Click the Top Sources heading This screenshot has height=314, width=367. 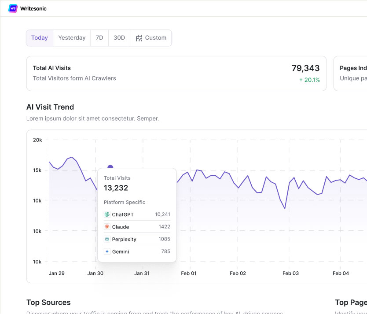tap(48, 302)
